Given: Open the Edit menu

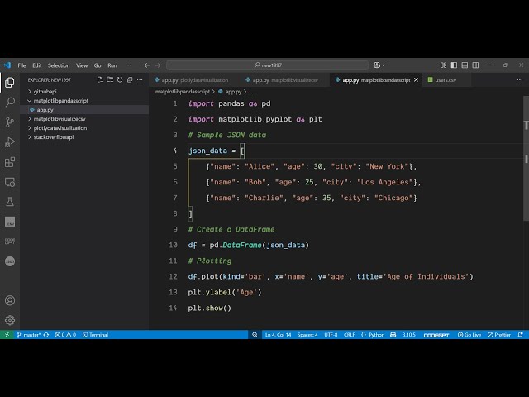Looking at the screenshot, I should (36, 65).
